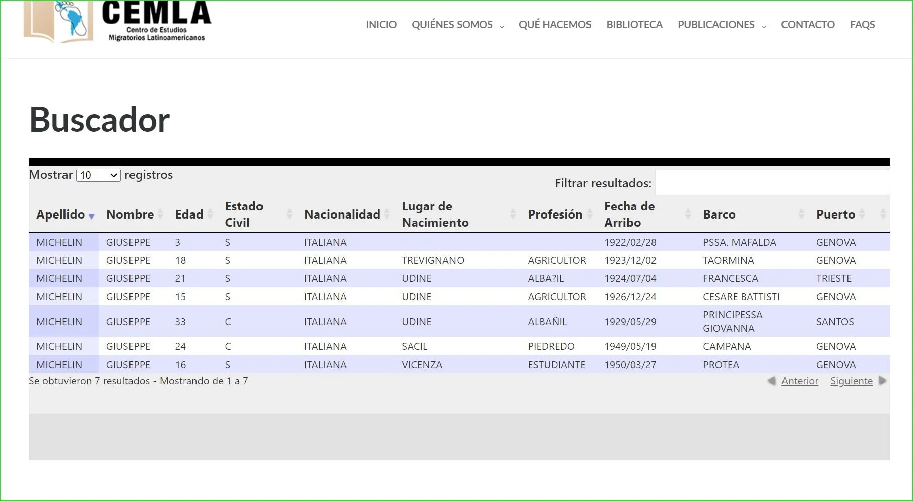The image size is (913, 501).
Task: Click the CAMPANA ship cell
Action: tap(727, 346)
